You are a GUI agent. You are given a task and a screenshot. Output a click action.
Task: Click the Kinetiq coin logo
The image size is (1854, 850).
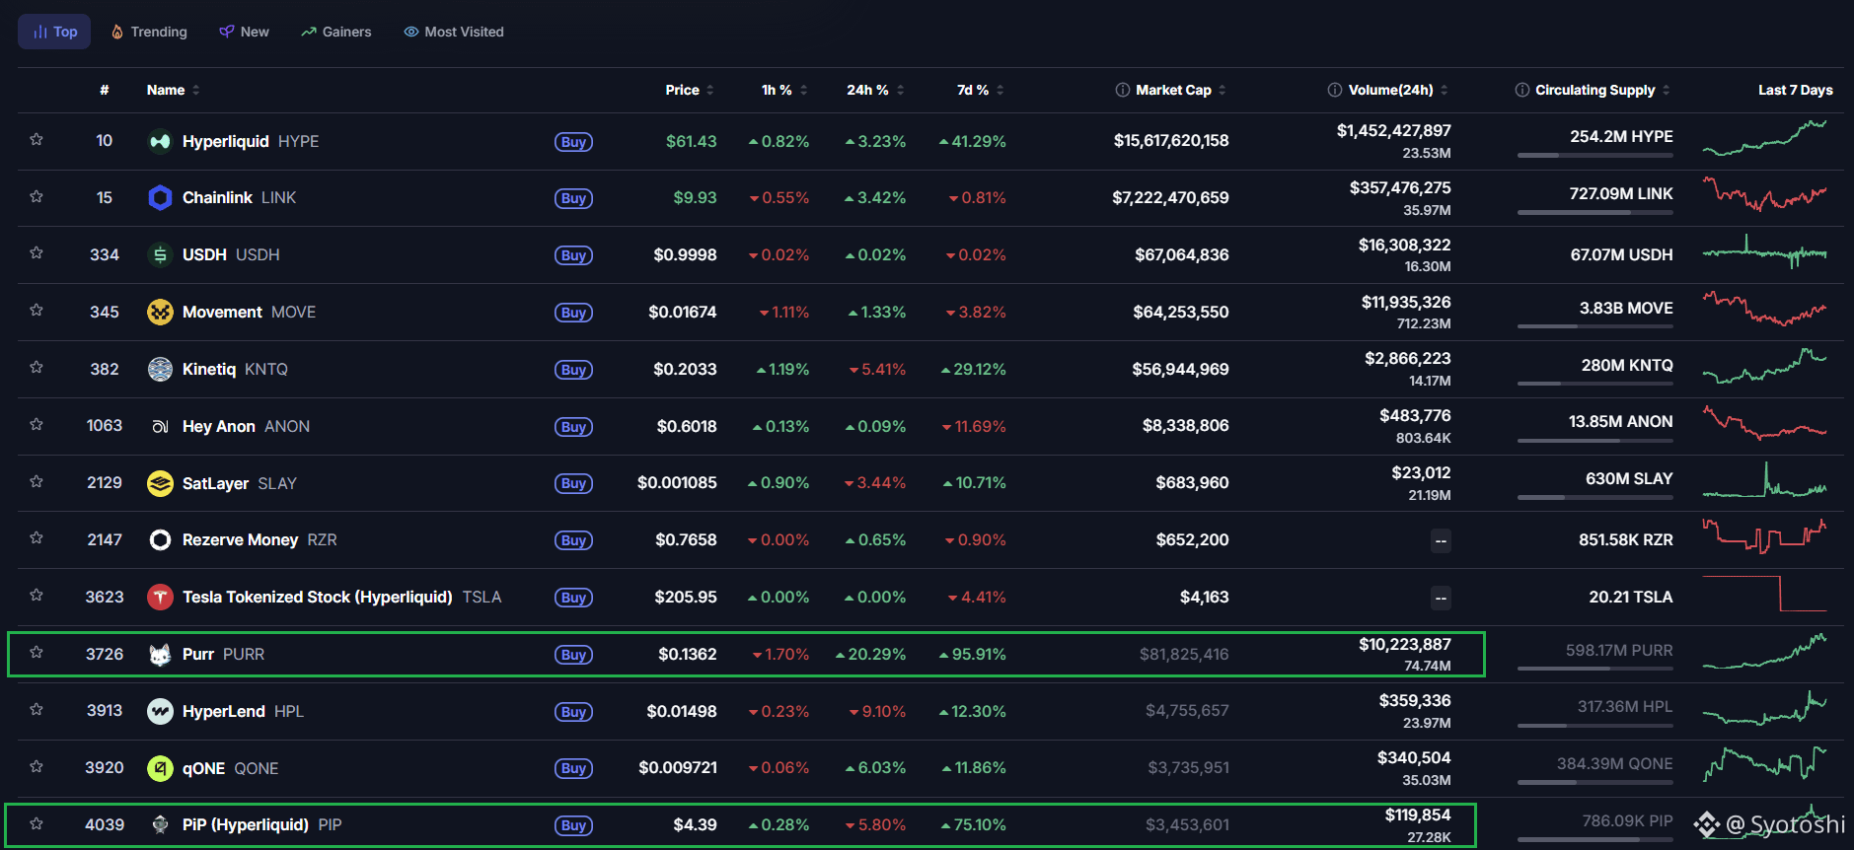click(x=160, y=370)
